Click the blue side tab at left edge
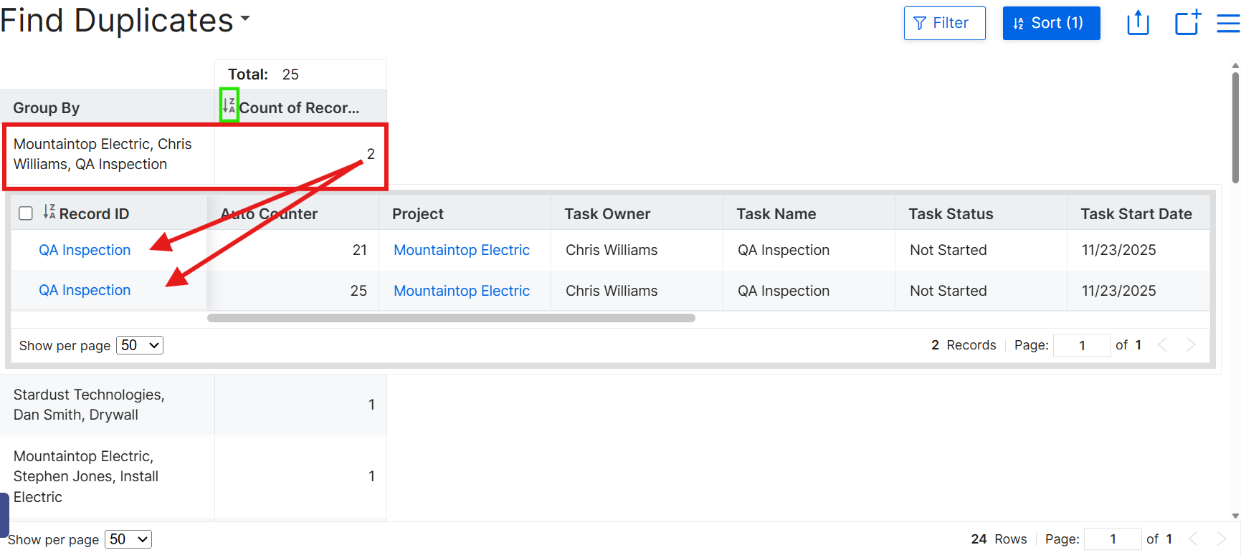Image resolution: width=1246 pixels, height=555 pixels. [4, 514]
